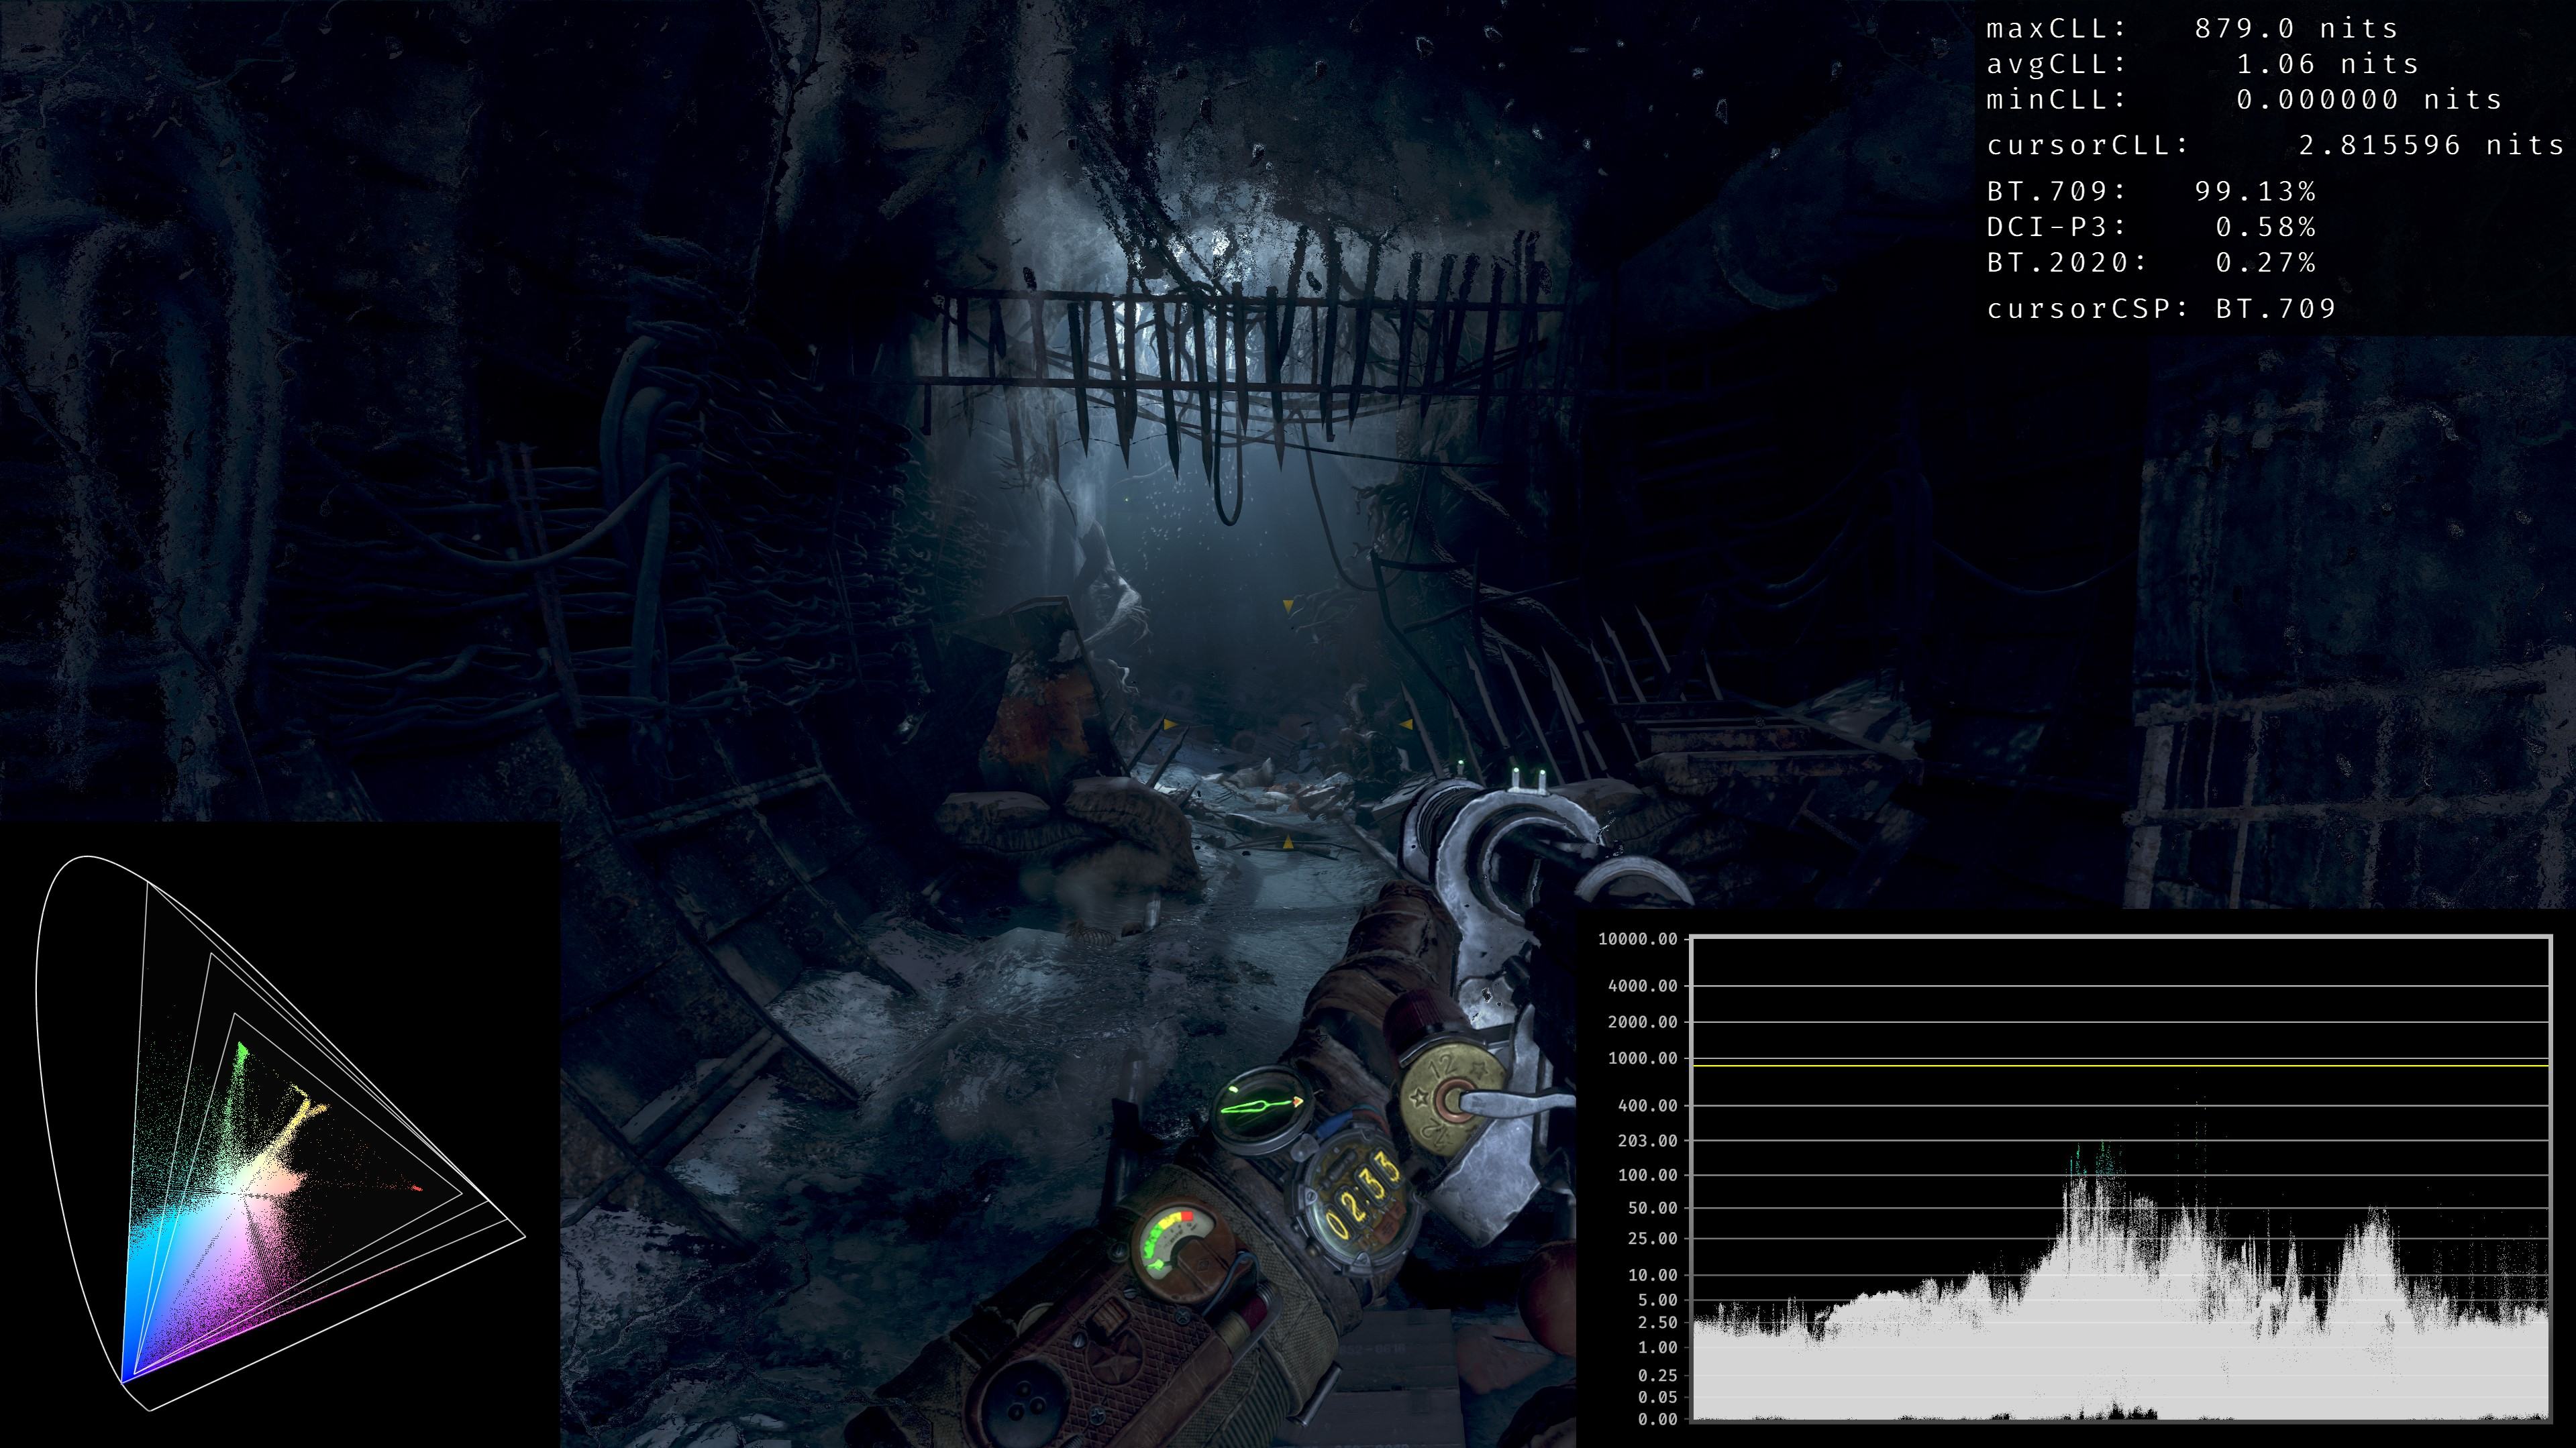Screen dimensions: 2576x1448
Task: Click the "400.00" waveform axis label
Action: [x=1647, y=1105]
